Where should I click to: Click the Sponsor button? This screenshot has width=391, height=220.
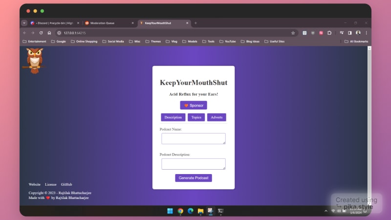click(x=194, y=105)
